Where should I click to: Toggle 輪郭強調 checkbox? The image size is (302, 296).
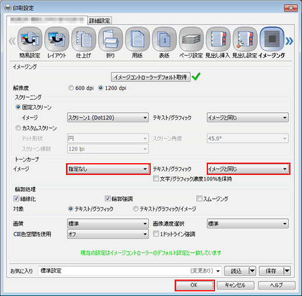pos(107,198)
